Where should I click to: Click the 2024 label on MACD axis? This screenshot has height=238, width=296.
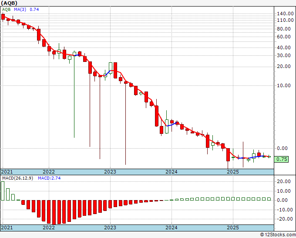pos(172,228)
